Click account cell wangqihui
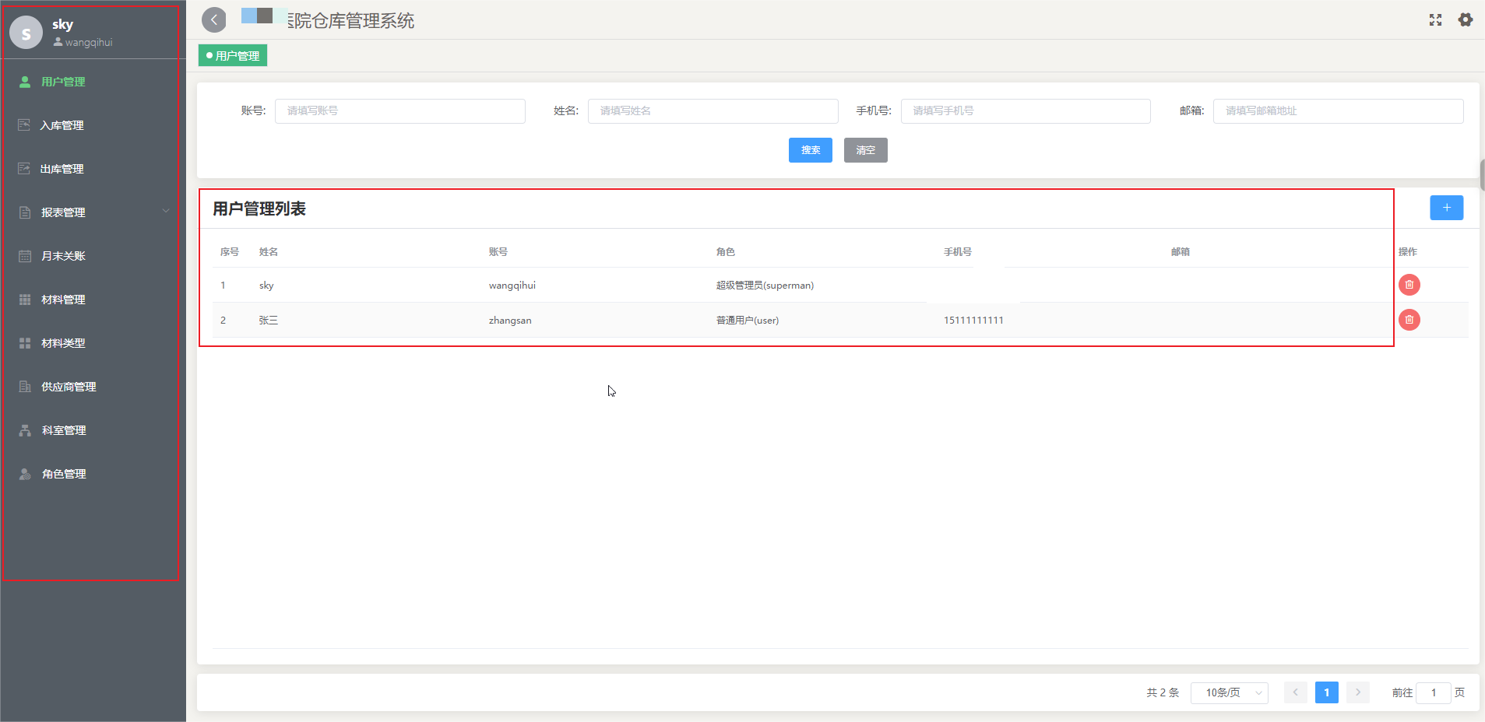The image size is (1485, 722). [x=512, y=286]
